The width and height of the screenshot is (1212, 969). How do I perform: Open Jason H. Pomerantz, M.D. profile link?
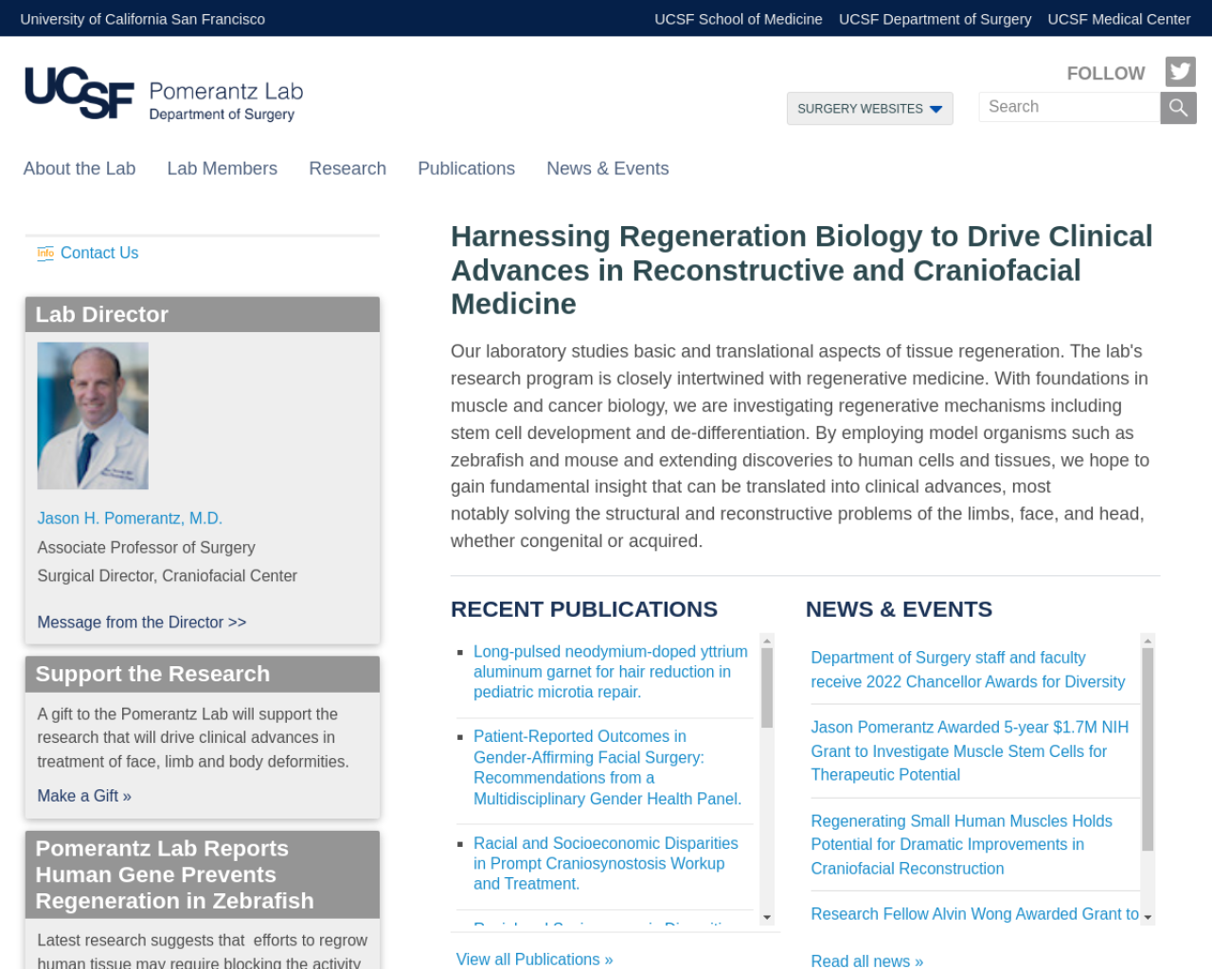(130, 519)
